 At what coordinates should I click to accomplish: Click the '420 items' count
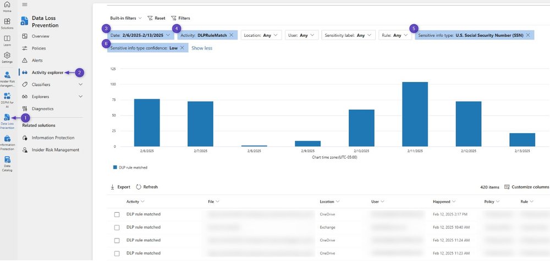point(490,187)
